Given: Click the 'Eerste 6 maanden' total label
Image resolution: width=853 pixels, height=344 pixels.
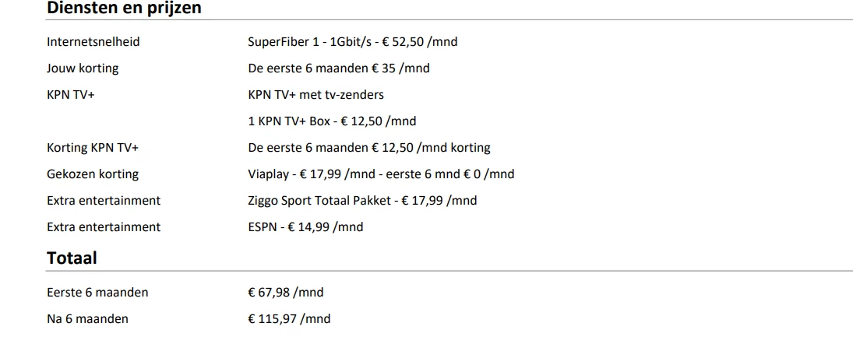Looking at the screenshot, I should click(97, 293).
